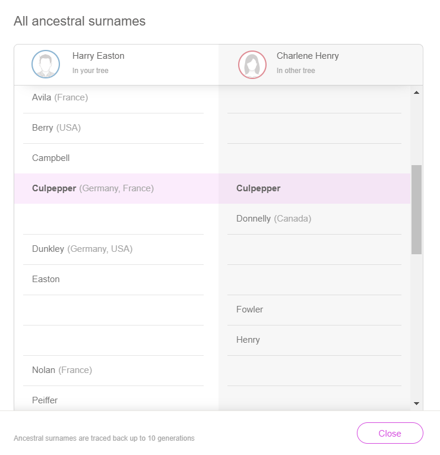Select Culpepper (Germany, France) in left column
The image size is (440, 455).
coord(93,188)
